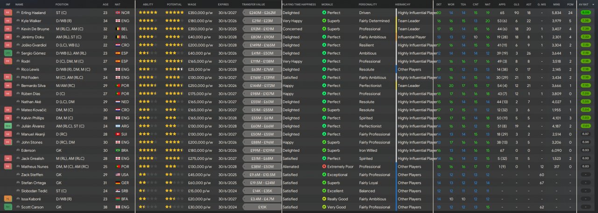Click Ederson's 6.93 average rating
This screenshot has height=213, width=598.
pos(585,150)
